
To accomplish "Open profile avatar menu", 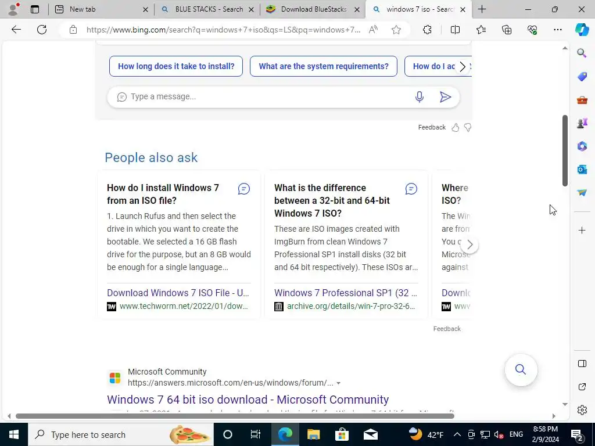I will click(13, 9).
